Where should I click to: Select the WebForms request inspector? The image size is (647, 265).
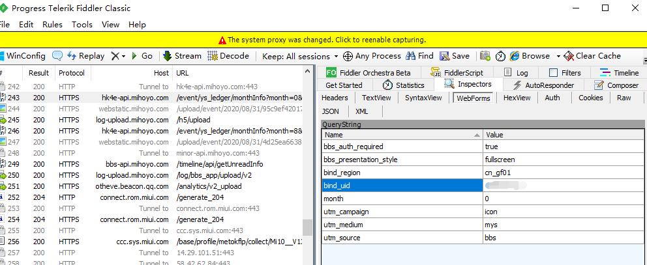(x=474, y=98)
